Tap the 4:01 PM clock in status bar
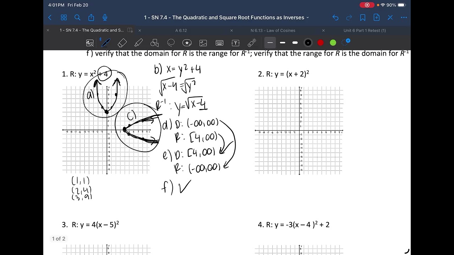Image resolution: width=454 pixels, height=255 pixels. (56, 5)
